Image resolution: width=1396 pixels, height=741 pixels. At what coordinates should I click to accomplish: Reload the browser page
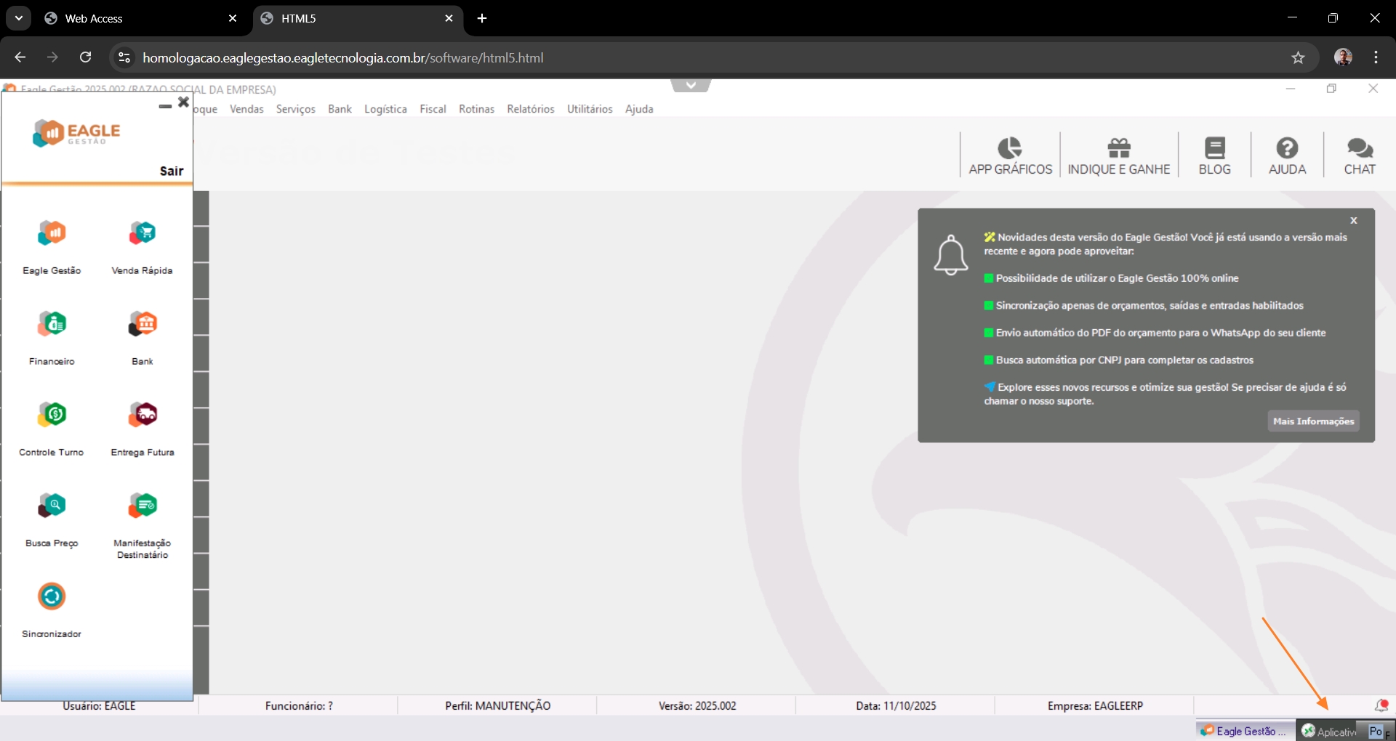click(x=86, y=57)
